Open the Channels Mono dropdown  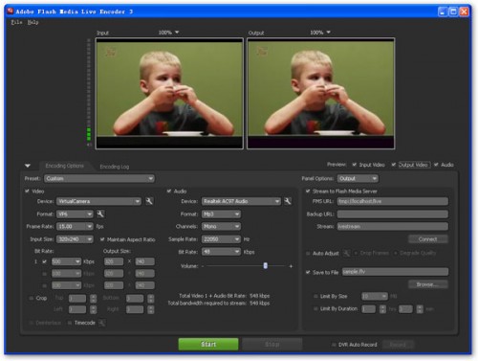coord(221,226)
